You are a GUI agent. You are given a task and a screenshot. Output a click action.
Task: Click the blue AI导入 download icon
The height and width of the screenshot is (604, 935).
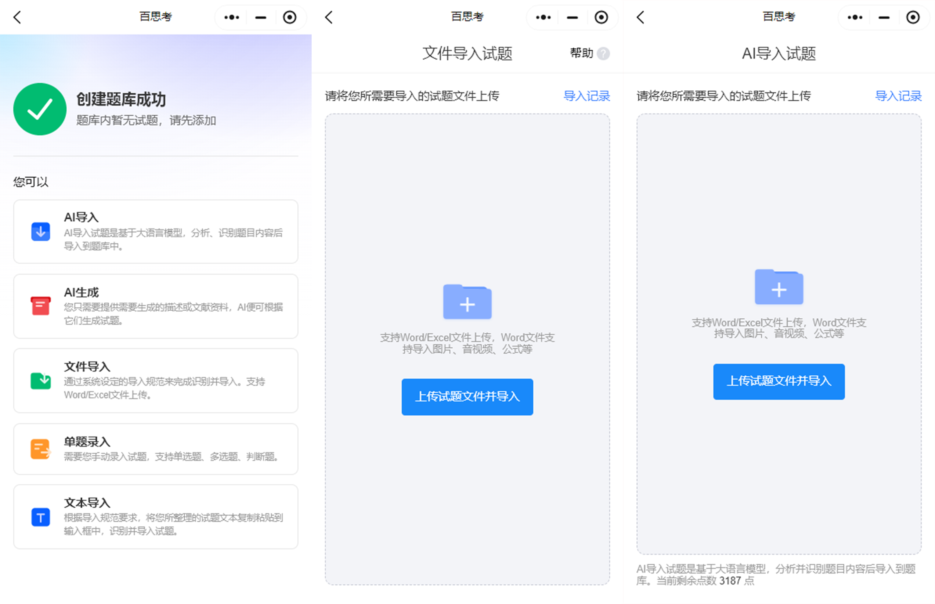40,231
